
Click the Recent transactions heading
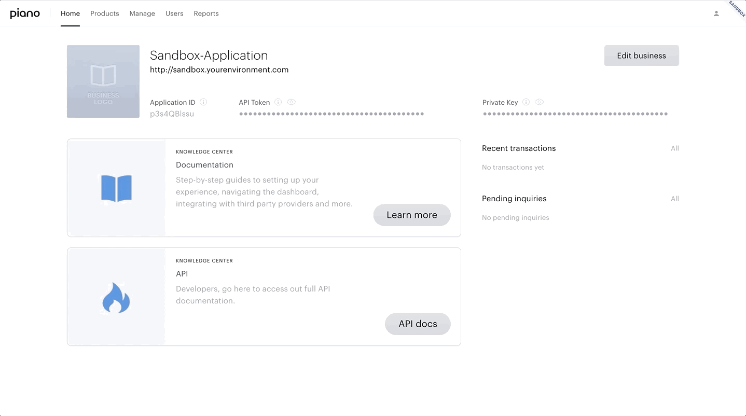point(519,148)
